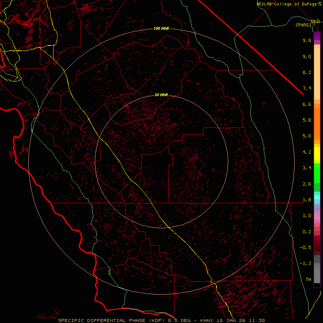Viewport: 323px width, 323px height.
Task: Click the 8.2 scale value
Action: [307, 72]
